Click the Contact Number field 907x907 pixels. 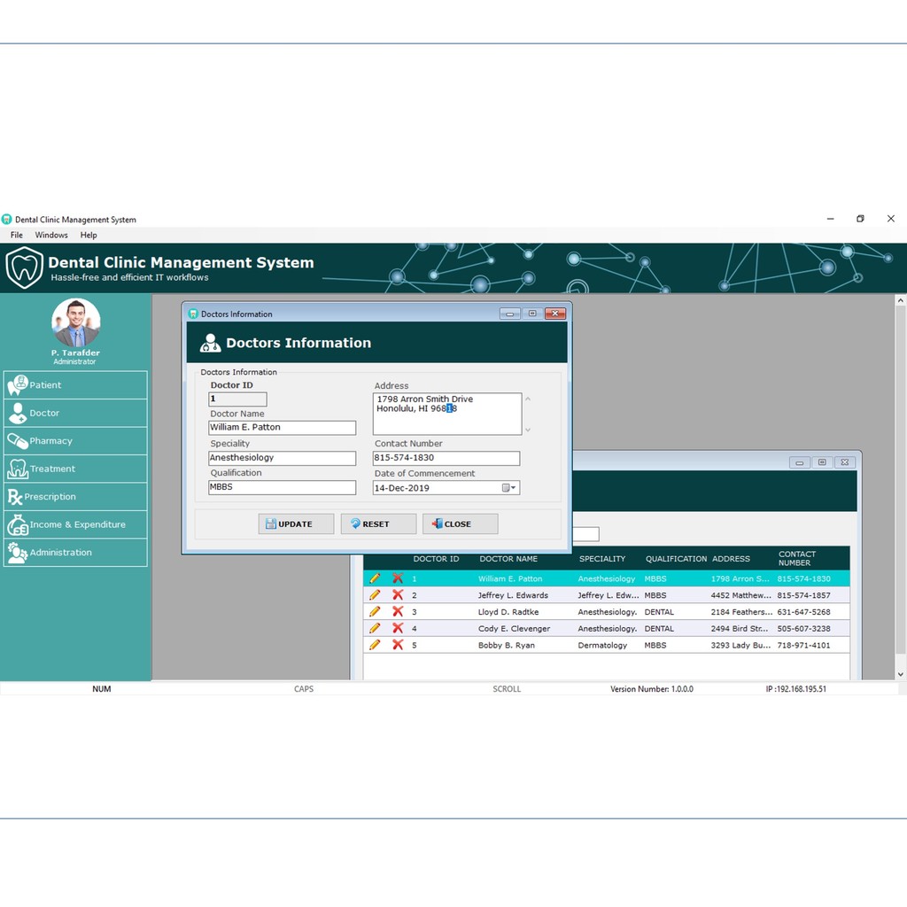click(446, 458)
